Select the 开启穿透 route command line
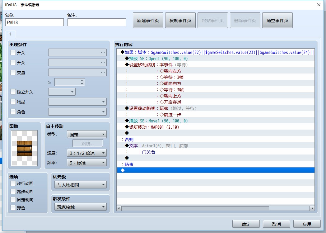326x233 pixels. pos(215,102)
